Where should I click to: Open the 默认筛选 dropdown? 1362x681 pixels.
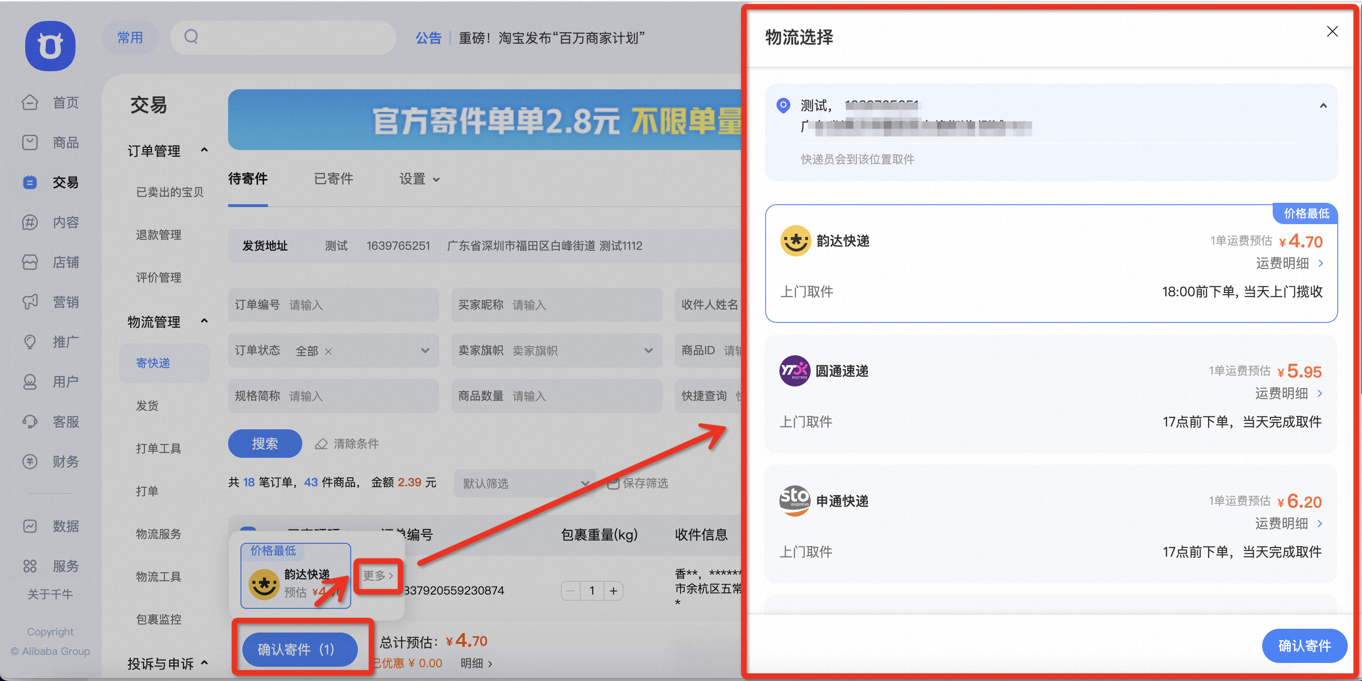click(x=525, y=483)
